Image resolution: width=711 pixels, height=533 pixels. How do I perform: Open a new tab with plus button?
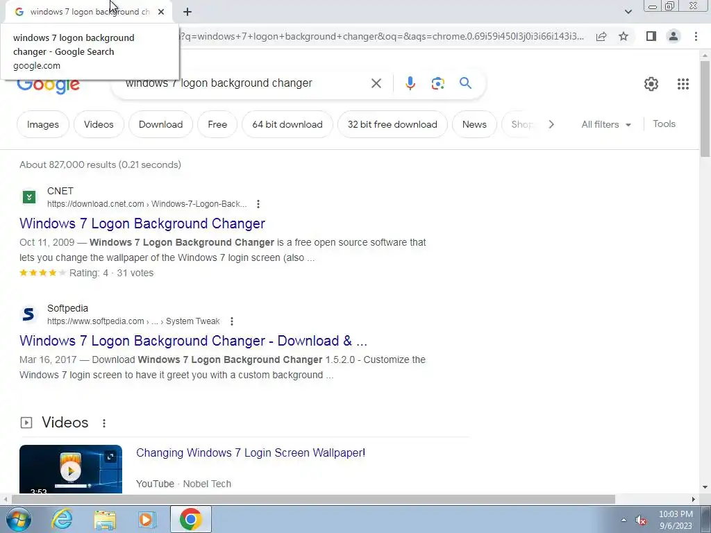[187, 12]
